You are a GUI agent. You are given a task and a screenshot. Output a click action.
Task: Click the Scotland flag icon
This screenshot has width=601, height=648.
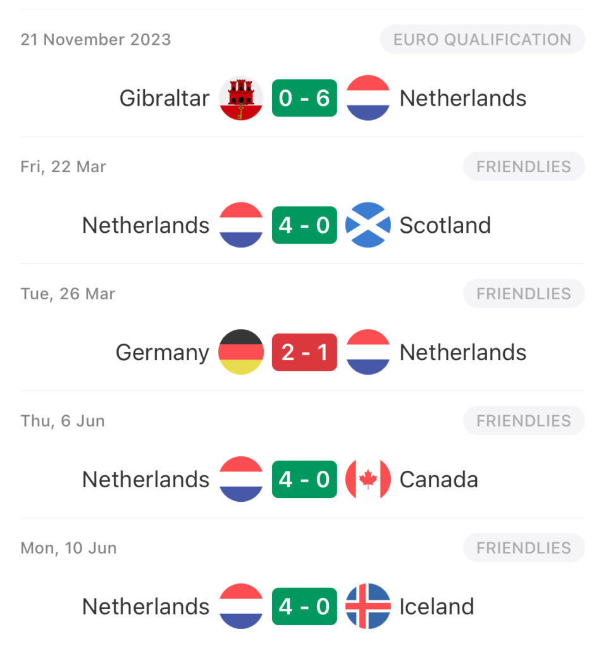(x=368, y=225)
